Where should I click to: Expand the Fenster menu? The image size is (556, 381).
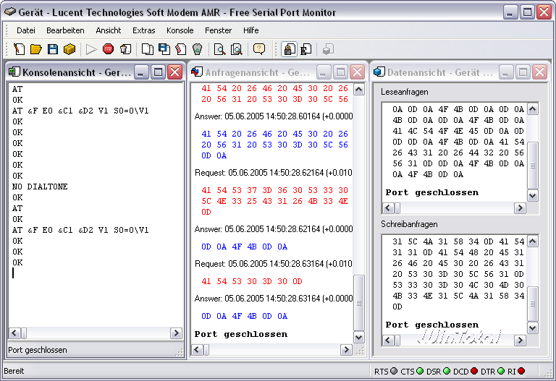[218, 30]
